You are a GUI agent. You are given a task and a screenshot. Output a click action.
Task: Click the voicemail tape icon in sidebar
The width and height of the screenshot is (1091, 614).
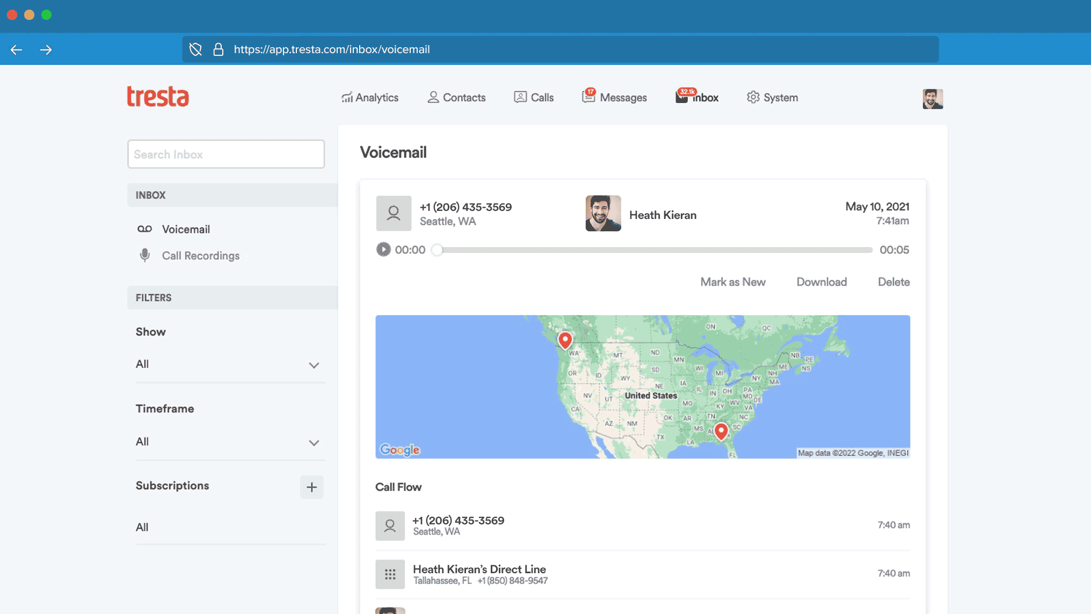pos(144,229)
